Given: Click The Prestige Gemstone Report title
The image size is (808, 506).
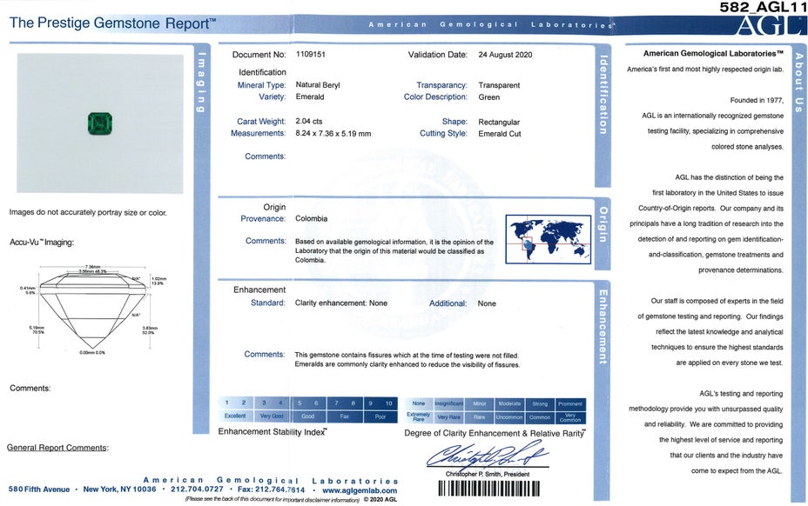Looking at the screenshot, I should (112, 23).
